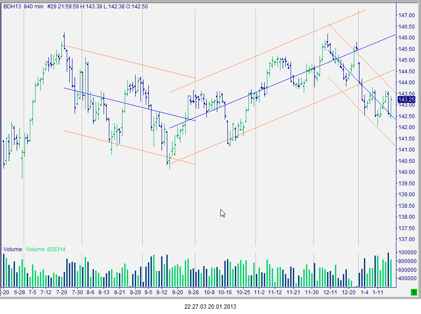Click the 11-21 date label

coord(293,292)
